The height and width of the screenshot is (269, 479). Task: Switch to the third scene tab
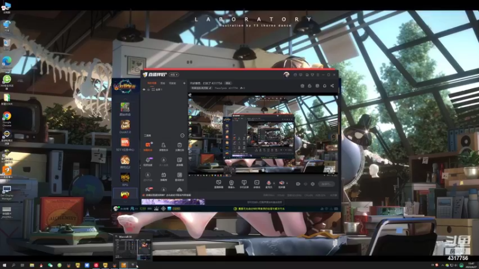tap(172, 83)
